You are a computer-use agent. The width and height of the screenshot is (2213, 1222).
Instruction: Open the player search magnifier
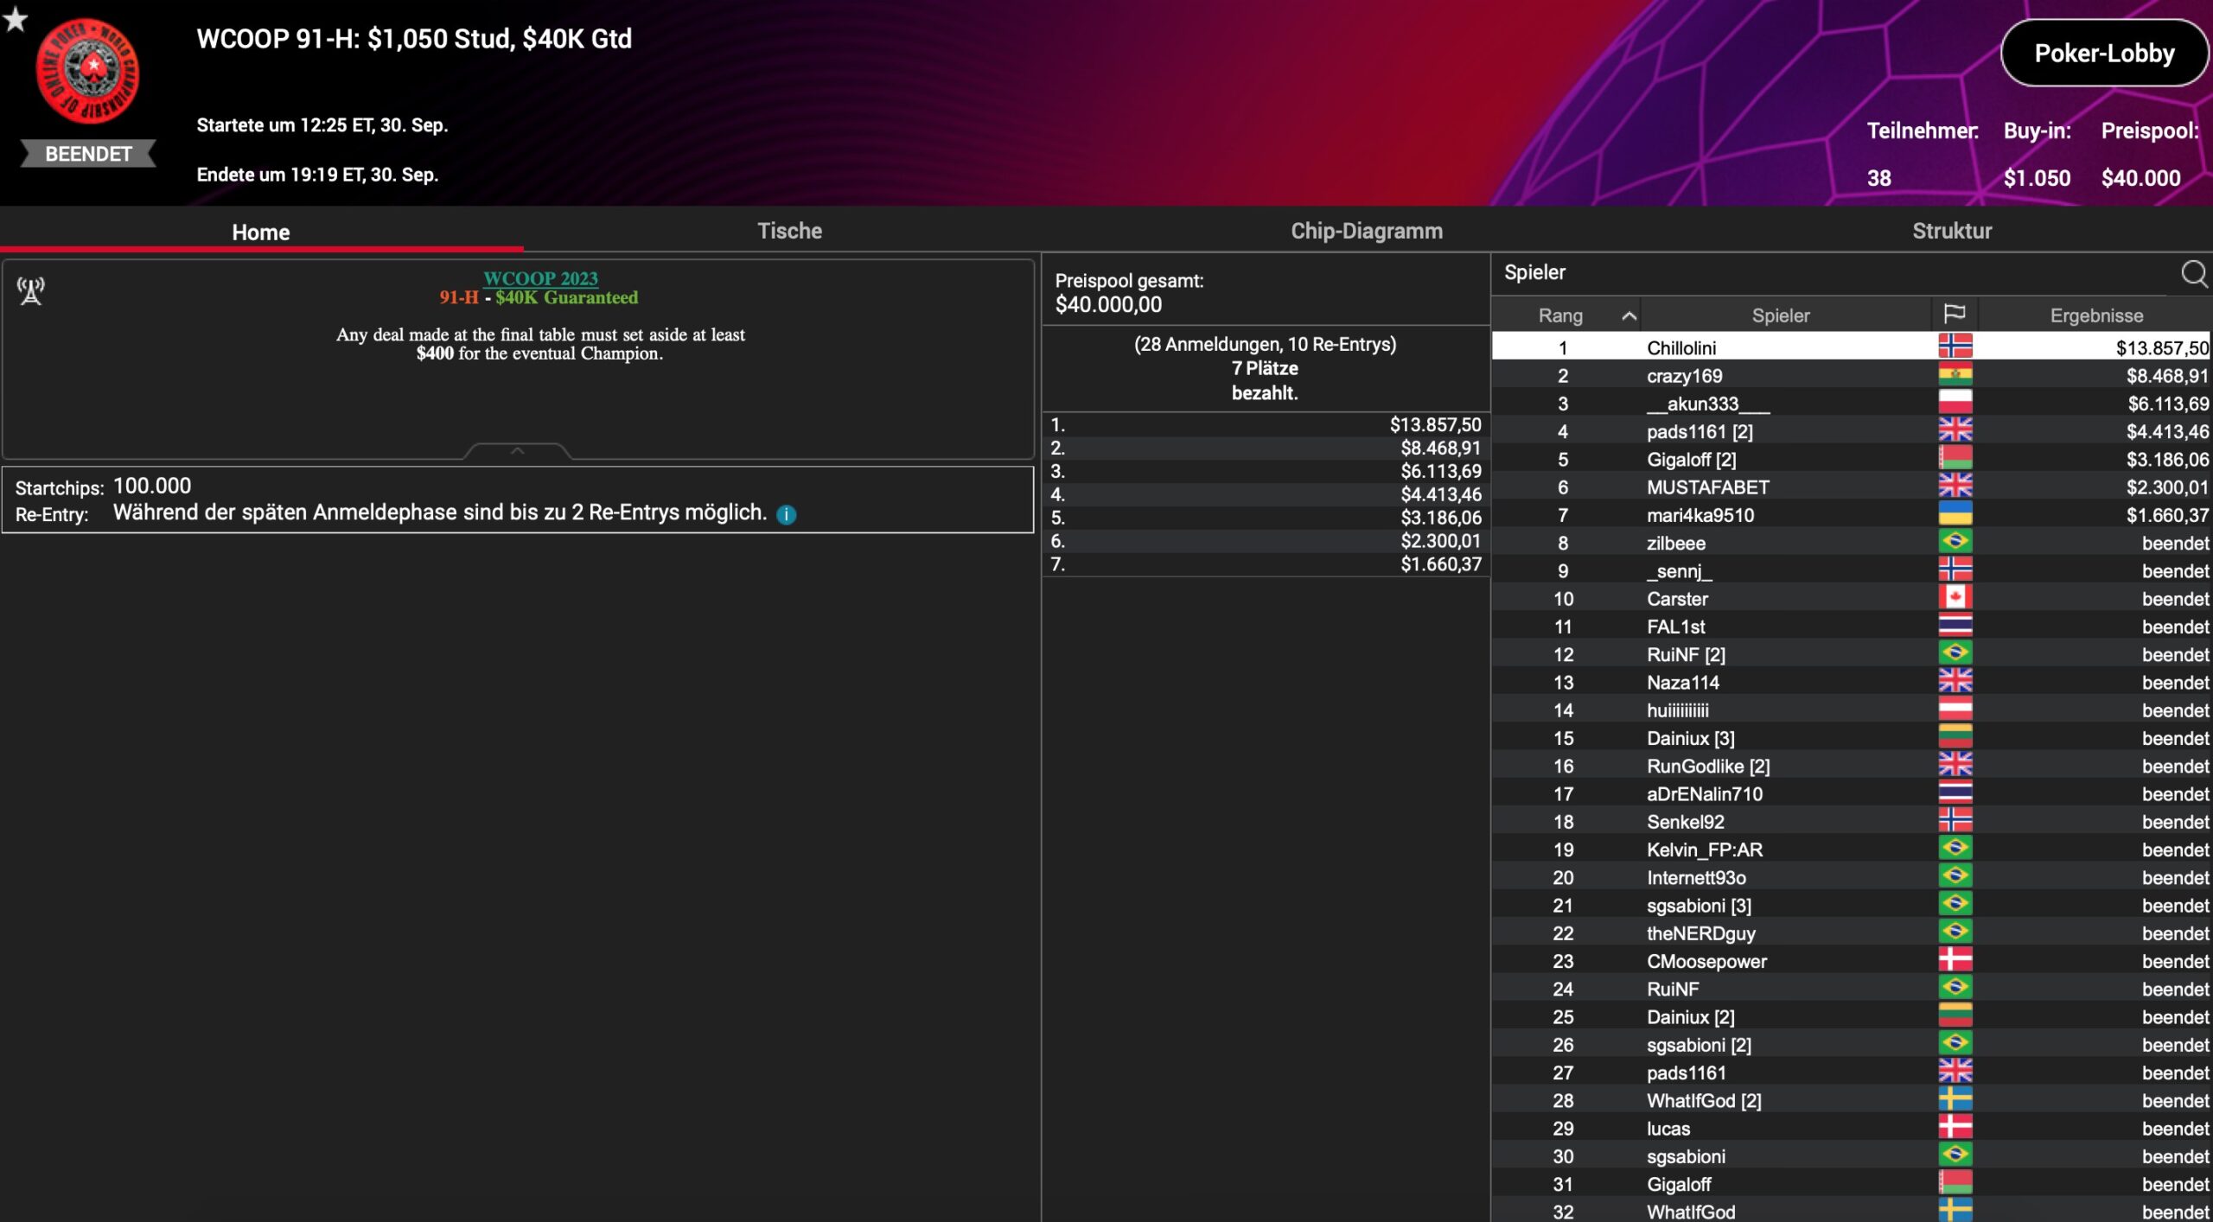click(2194, 273)
